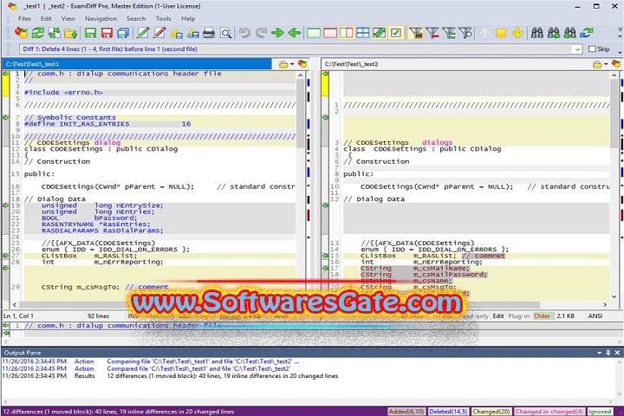Image resolution: width=624 pixels, height=416 pixels.
Task: Open the Navigation menu
Action: [x=101, y=19]
